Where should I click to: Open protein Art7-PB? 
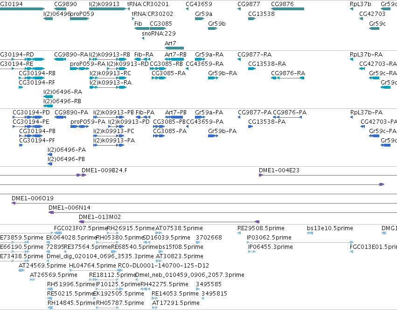(x=176, y=113)
